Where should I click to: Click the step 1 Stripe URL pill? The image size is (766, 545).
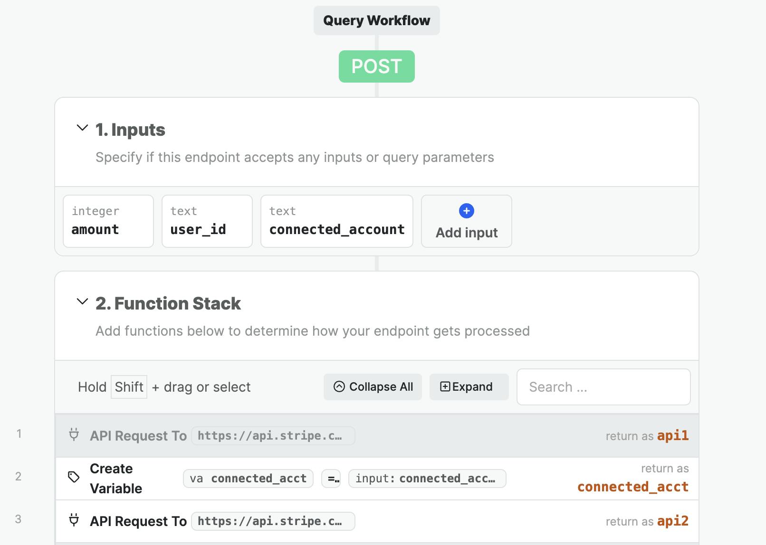[x=273, y=436]
